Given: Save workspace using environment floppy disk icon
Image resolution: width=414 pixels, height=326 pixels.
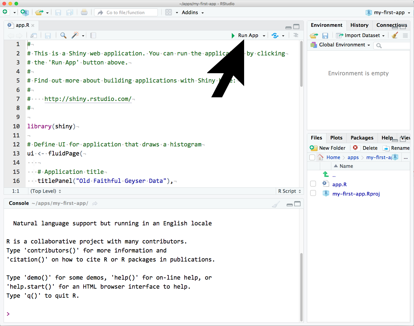Looking at the screenshot, I should pyautogui.click(x=325, y=36).
